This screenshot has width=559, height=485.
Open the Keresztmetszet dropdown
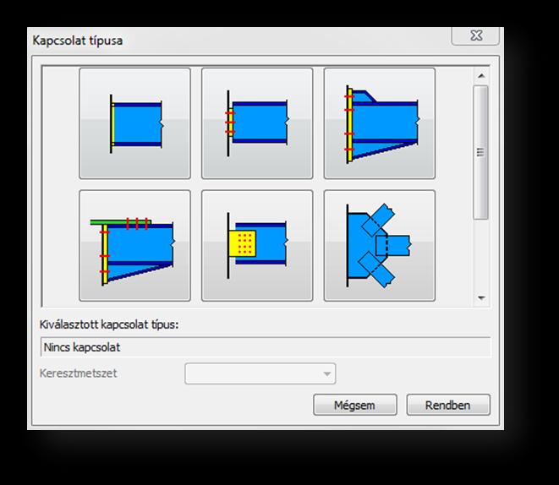click(260, 373)
